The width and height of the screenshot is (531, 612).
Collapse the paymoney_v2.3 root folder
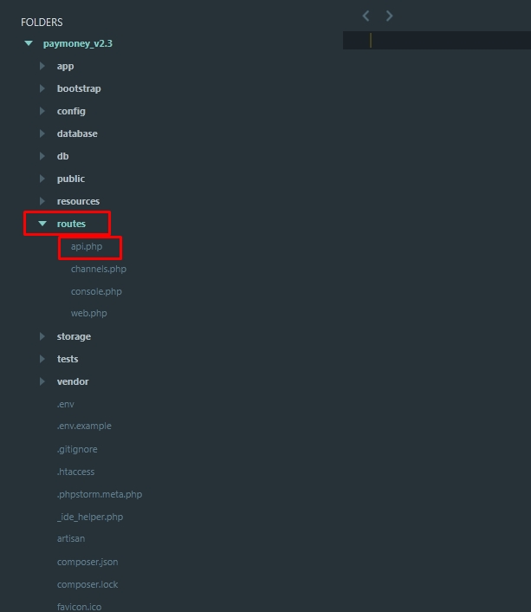[x=29, y=43]
